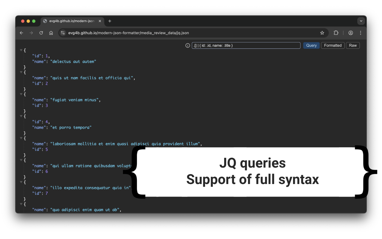Click the back navigation arrow
The height and width of the screenshot is (239, 382).
pyautogui.click(x=21, y=33)
